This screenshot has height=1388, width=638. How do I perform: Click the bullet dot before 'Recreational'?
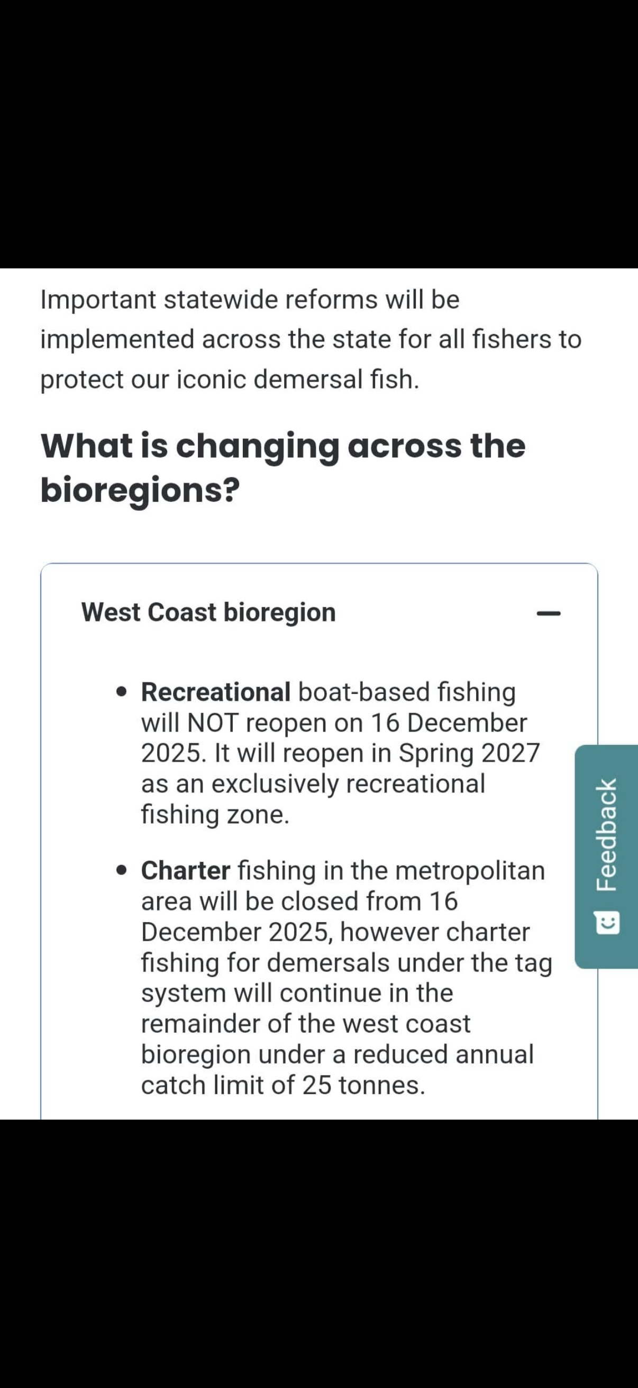tap(123, 692)
